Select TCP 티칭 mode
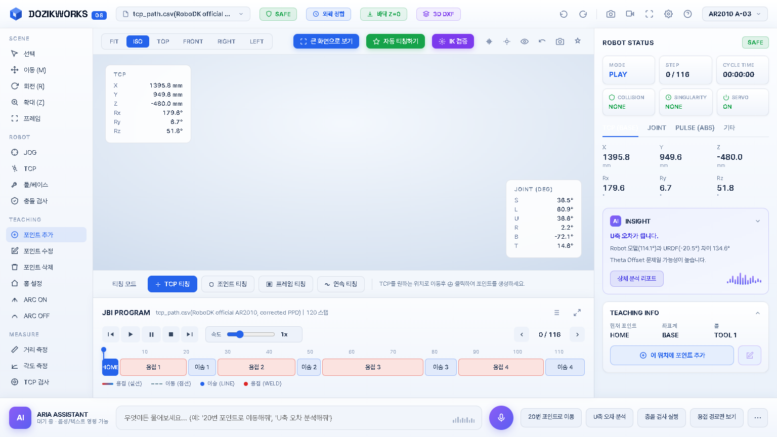 click(x=172, y=284)
